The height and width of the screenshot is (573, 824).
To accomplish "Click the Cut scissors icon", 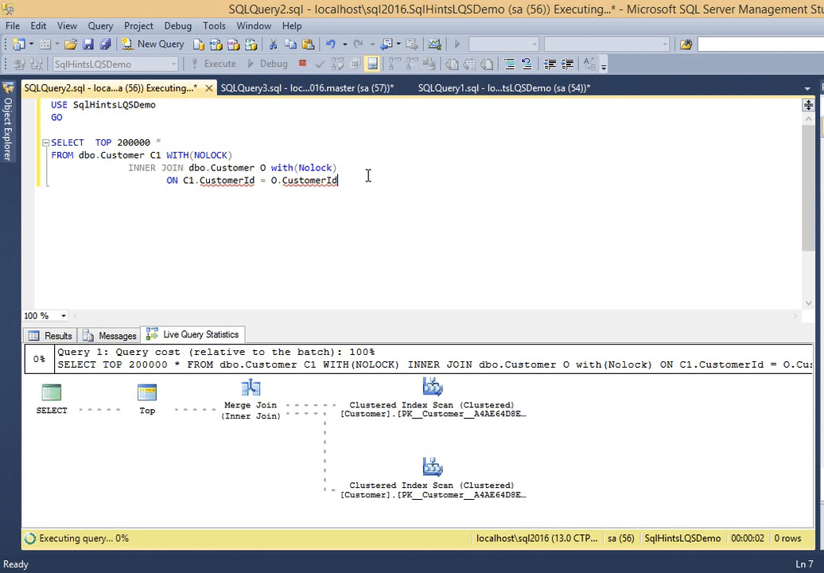I will coord(274,44).
